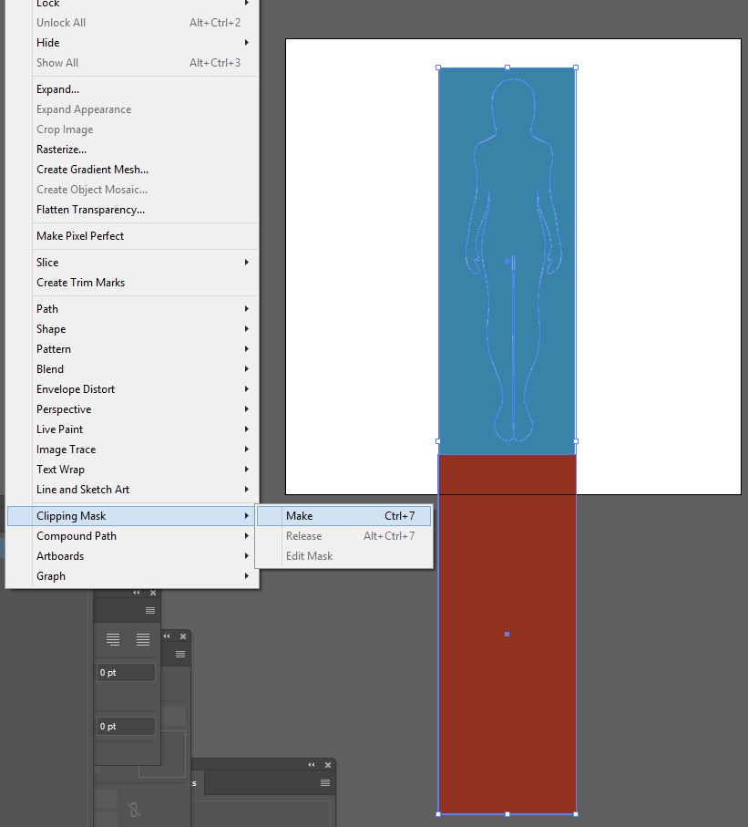748x827 pixels.
Task: Select the justify-all-lines paragraph icon
Action: click(143, 640)
